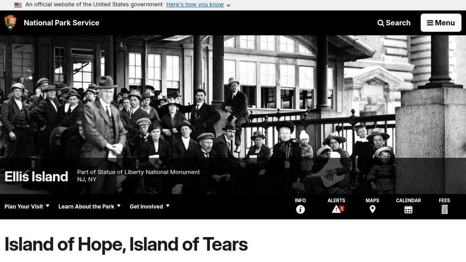Open the Calendar grid icon
466x262 pixels.
click(408, 210)
